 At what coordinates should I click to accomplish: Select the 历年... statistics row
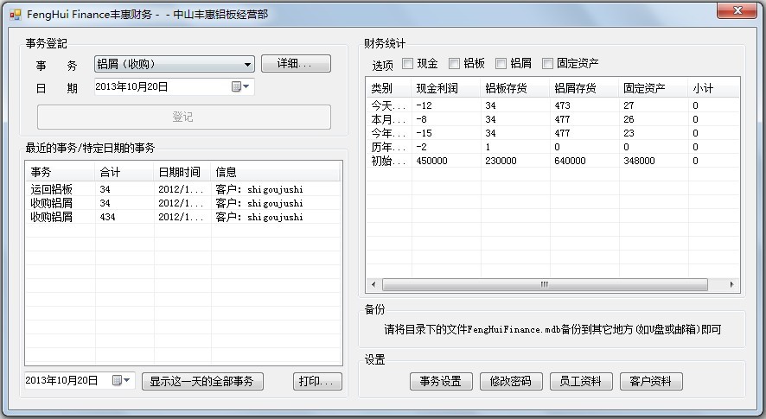tap(552, 147)
